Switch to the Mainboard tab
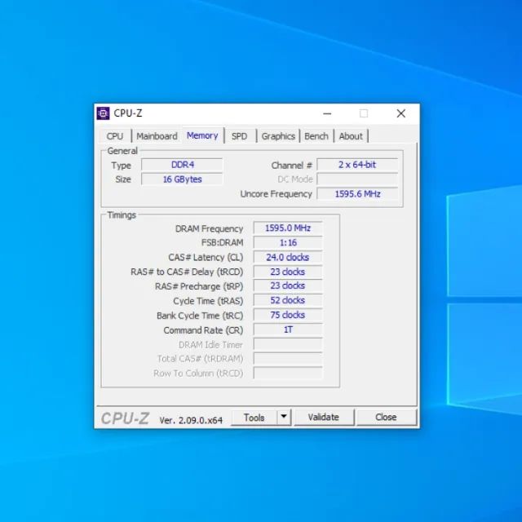Viewport: 522px width, 522px height. 157,136
